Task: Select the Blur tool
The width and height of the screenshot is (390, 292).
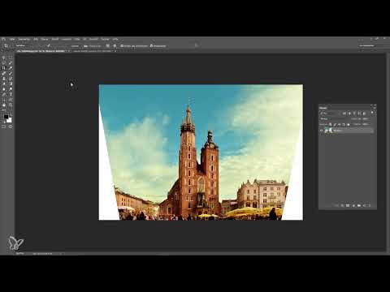Action: pyautogui.click(x=4, y=89)
